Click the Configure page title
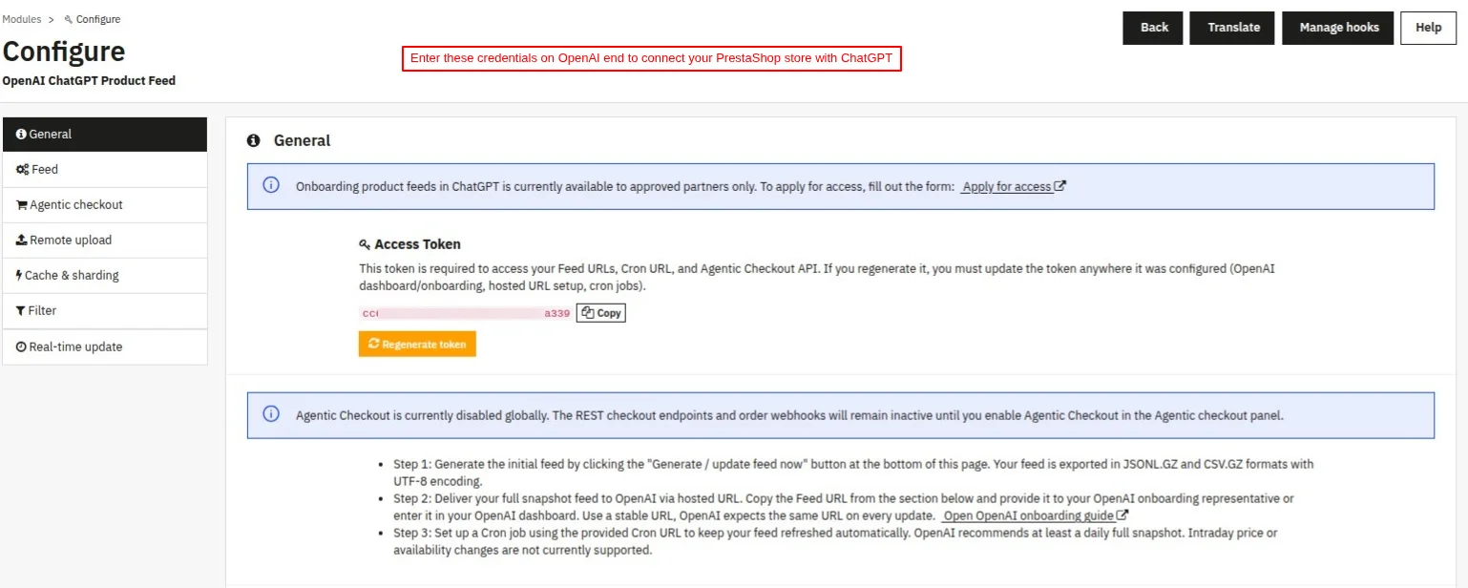The width and height of the screenshot is (1468, 588). (64, 52)
